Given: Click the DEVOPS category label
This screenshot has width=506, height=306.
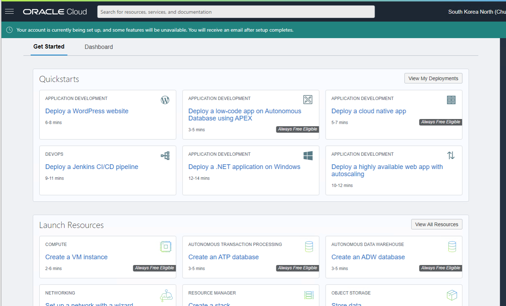Looking at the screenshot, I should (54, 154).
